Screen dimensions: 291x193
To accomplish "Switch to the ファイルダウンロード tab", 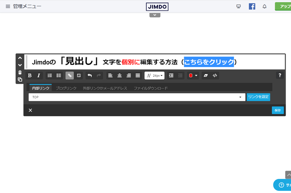I will 151,88.
